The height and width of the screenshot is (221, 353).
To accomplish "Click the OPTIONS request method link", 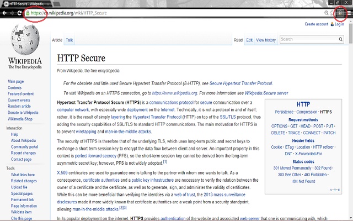I will (x=279, y=126).
